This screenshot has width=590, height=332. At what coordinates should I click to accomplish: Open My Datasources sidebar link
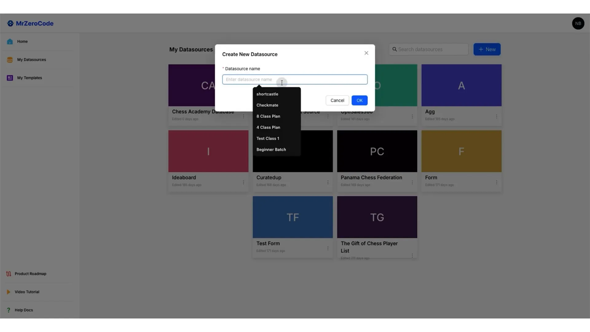(x=31, y=60)
